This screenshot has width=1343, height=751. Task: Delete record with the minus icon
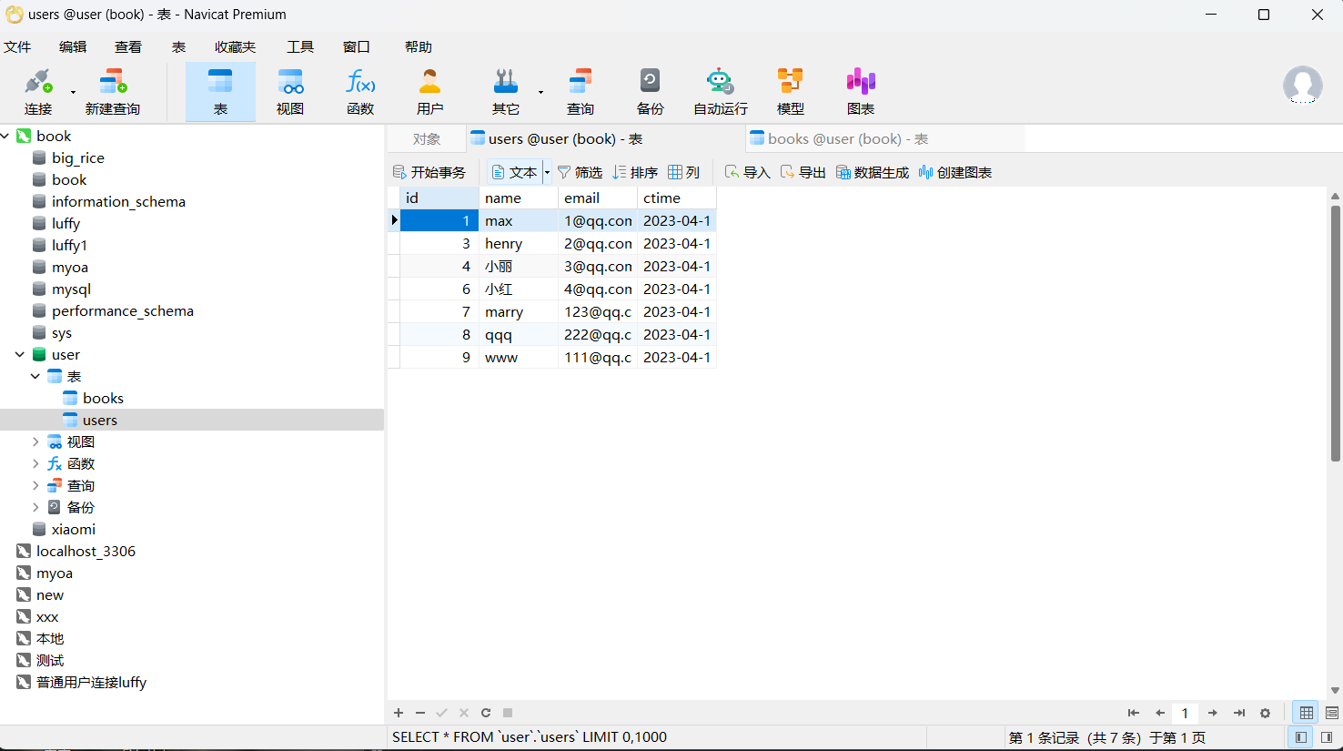tap(420, 713)
